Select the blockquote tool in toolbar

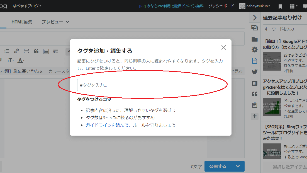36,51
